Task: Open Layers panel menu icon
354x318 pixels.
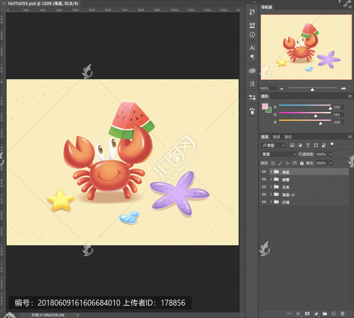Action: tap(350, 137)
